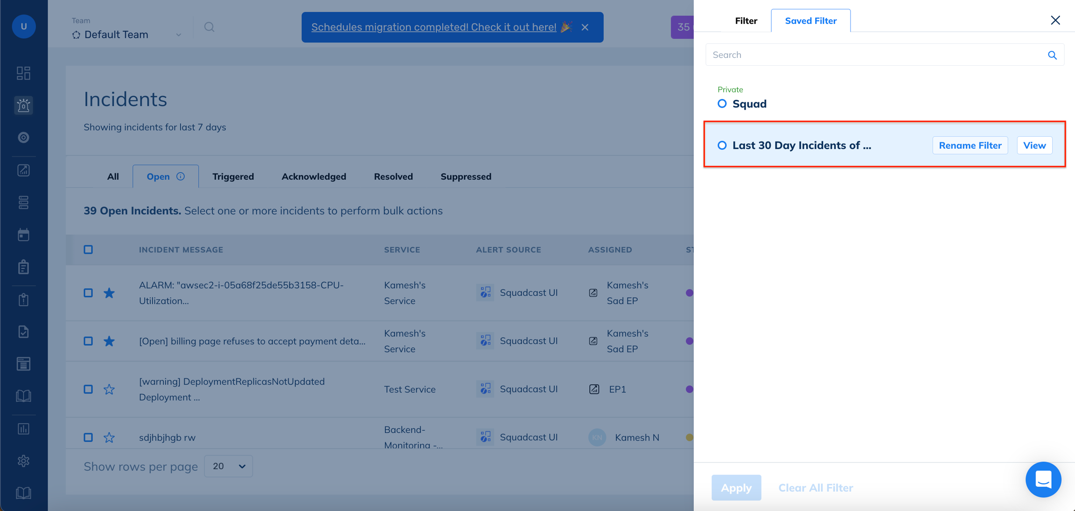1075x511 pixels.
Task: Click the INCIDENT MESSAGE column header
Action: pos(181,250)
